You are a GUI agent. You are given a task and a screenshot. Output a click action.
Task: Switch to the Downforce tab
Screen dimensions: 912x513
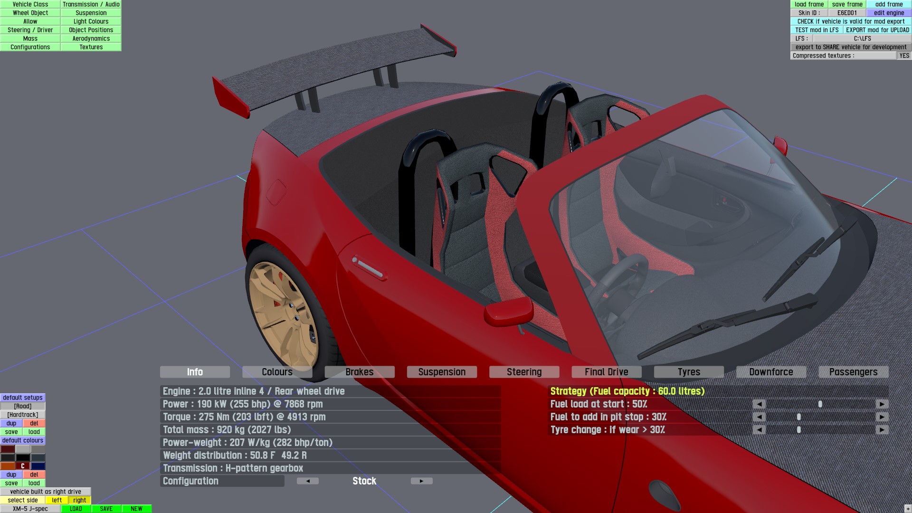771,372
